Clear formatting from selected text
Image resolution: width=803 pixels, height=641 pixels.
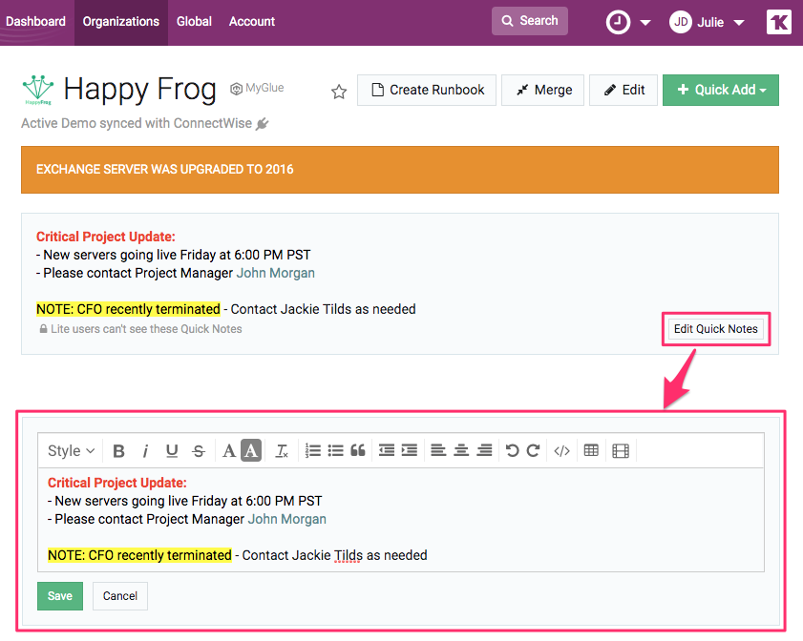point(282,451)
